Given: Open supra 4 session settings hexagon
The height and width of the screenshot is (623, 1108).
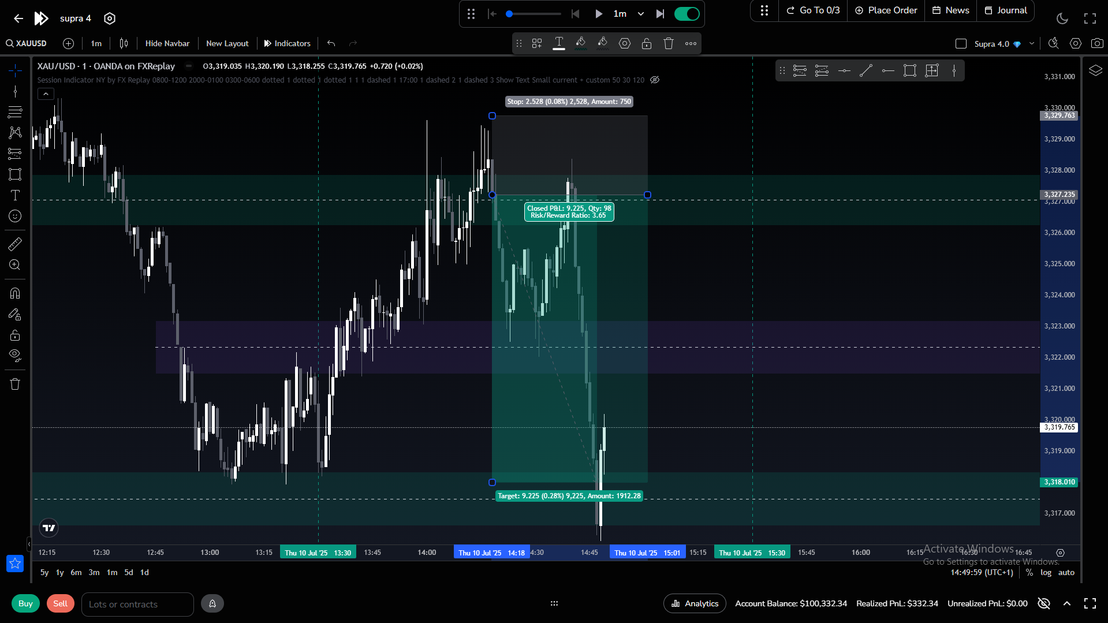Looking at the screenshot, I should pyautogui.click(x=110, y=18).
